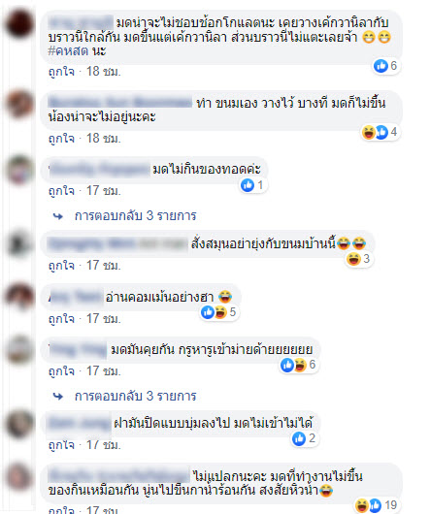Open the haha reaction count of 3

pyautogui.click(x=358, y=259)
